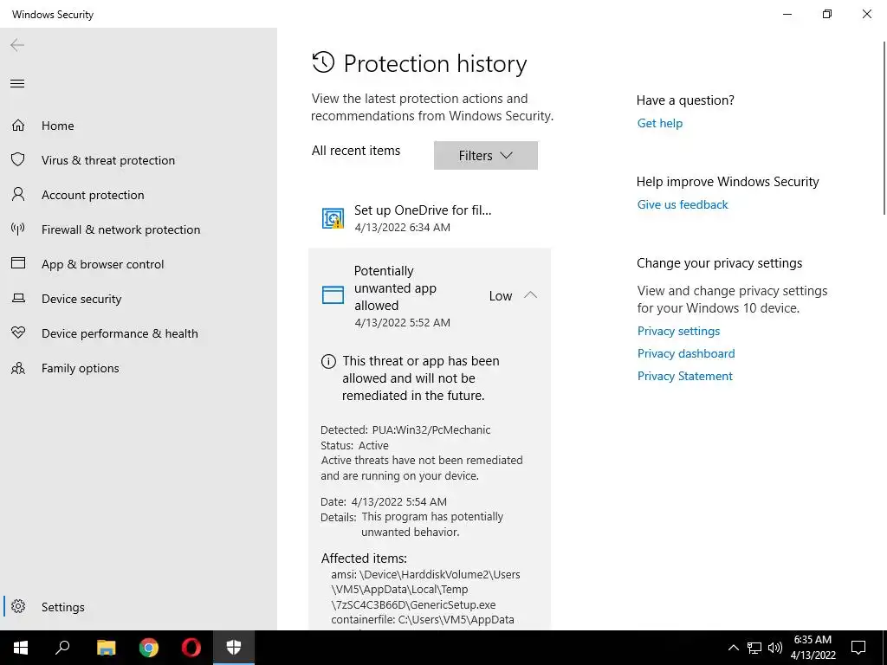Open the Privacy Statement link

tap(684, 376)
